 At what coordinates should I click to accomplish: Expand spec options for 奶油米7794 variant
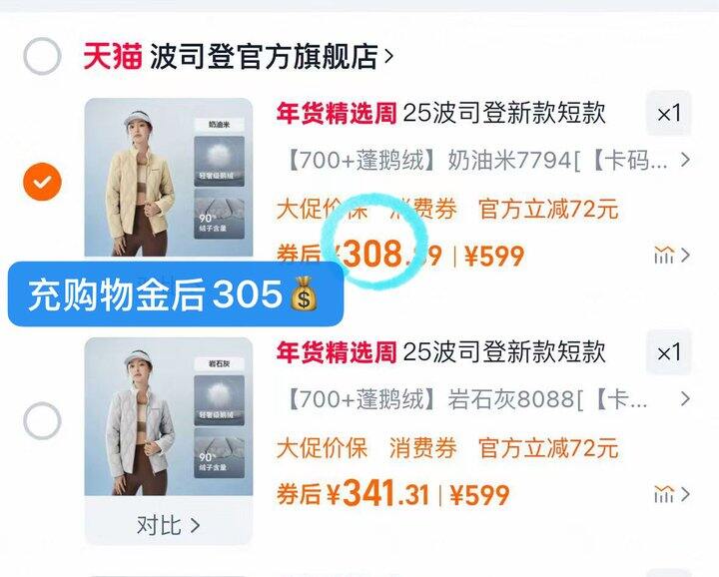click(x=488, y=161)
